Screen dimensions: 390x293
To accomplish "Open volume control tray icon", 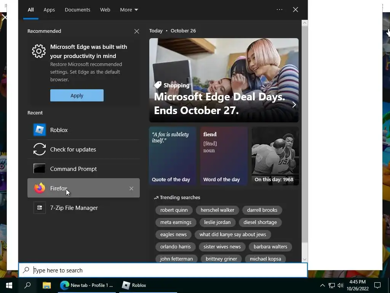I will pos(340,285).
